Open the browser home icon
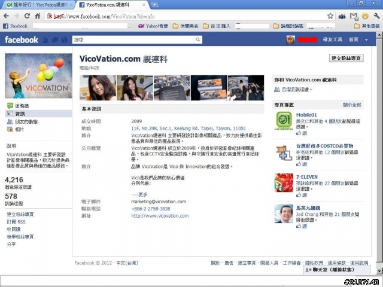The width and height of the screenshot is (383, 287). tap(38, 16)
